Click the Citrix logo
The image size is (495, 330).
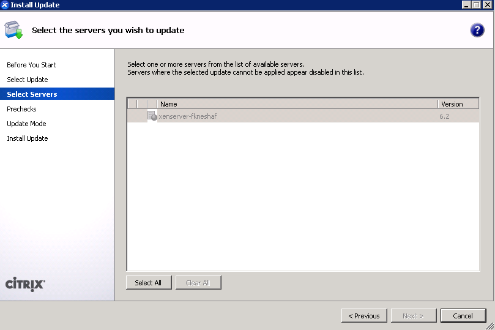pos(25,285)
